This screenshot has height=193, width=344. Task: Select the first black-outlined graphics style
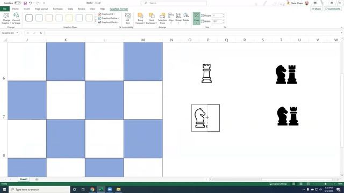[x=29, y=18]
